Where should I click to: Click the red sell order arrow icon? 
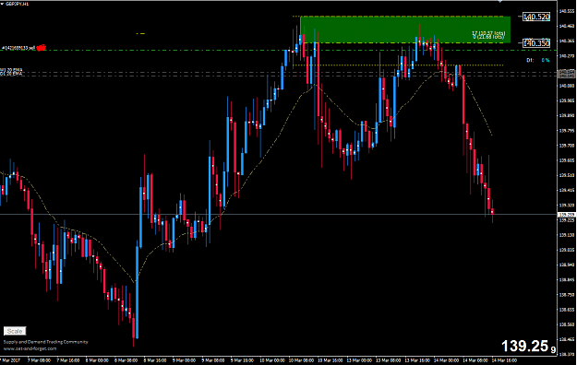pos(41,47)
